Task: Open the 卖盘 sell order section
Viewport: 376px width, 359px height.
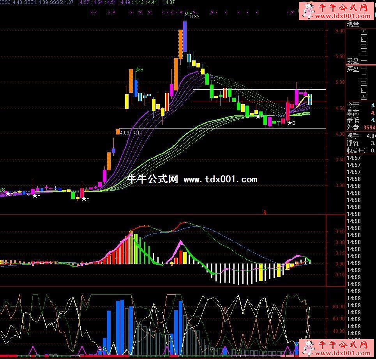Action: tap(353, 61)
